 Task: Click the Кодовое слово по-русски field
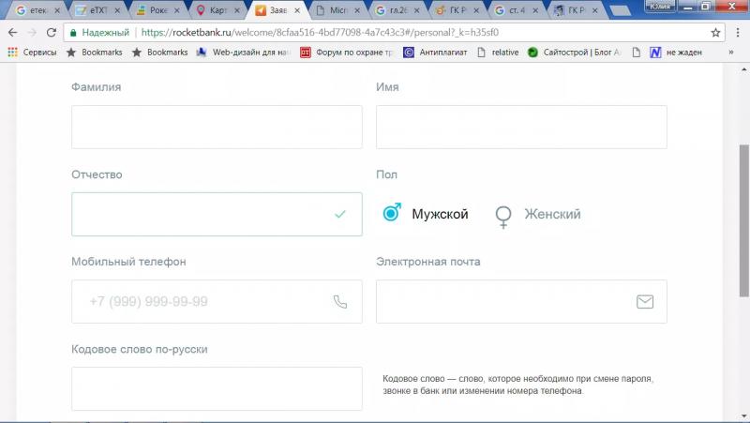[217, 388]
